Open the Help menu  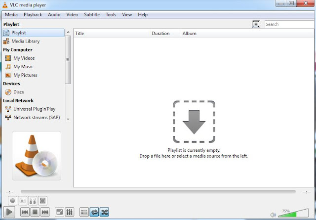(143, 14)
